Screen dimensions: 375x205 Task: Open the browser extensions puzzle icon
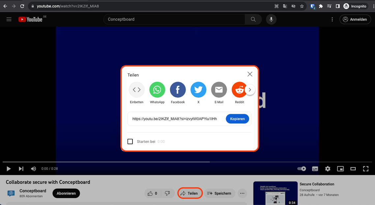coord(321,6)
